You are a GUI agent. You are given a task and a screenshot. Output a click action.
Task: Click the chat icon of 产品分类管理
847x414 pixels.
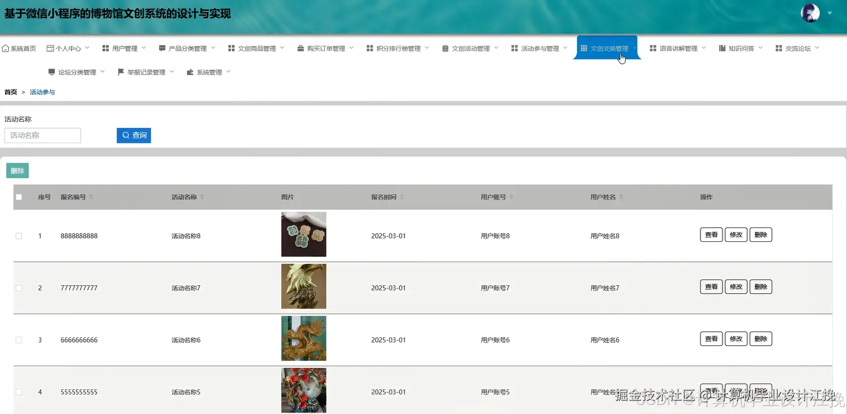coord(162,48)
